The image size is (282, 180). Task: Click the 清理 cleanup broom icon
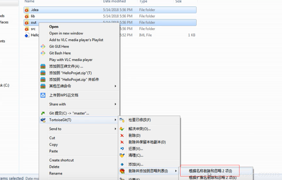coord(122,155)
